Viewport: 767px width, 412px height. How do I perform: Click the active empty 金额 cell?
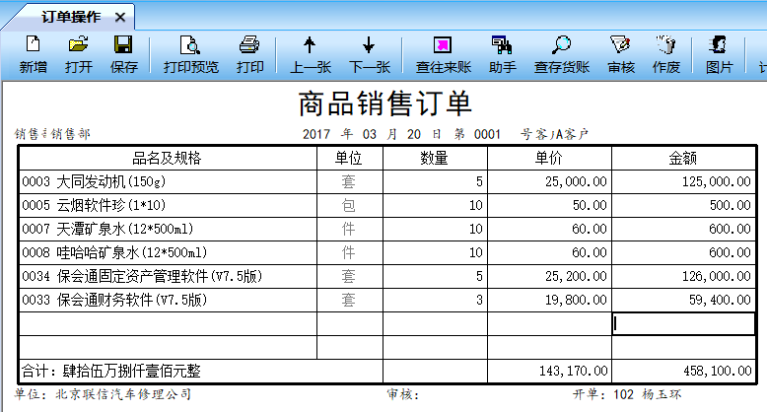click(683, 324)
